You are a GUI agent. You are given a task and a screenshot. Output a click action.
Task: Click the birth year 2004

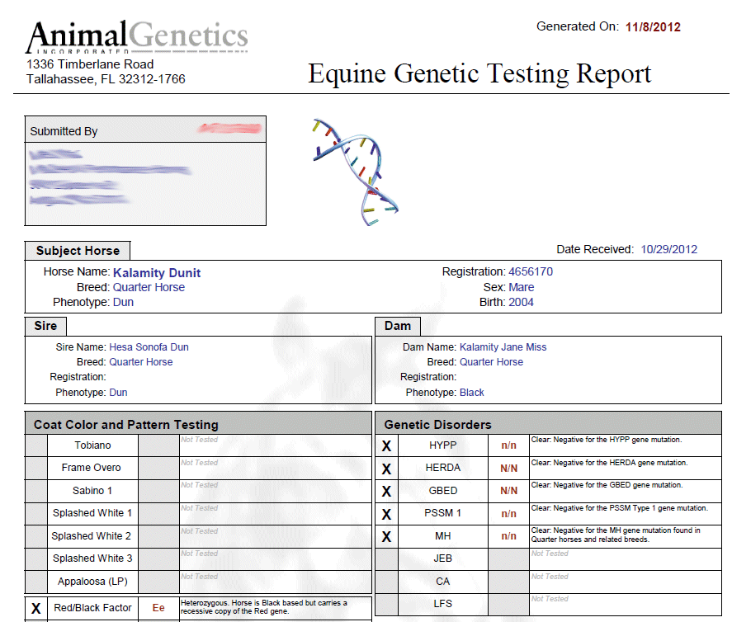coord(521,302)
